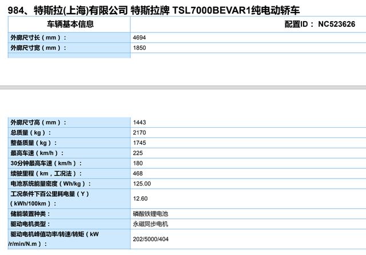
Task: Click the configuration ID "NC523626"
Action: [337, 24]
